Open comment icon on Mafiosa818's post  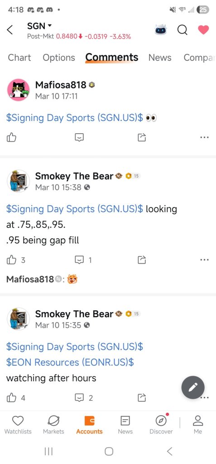tap(79, 137)
